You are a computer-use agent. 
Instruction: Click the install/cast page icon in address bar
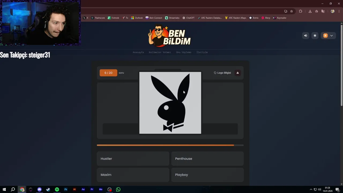tap(286, 11)
